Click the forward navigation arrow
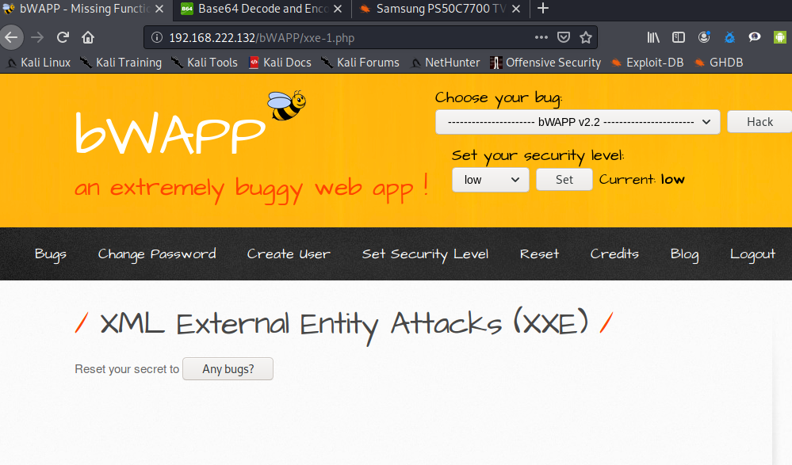 coord(37,37)
